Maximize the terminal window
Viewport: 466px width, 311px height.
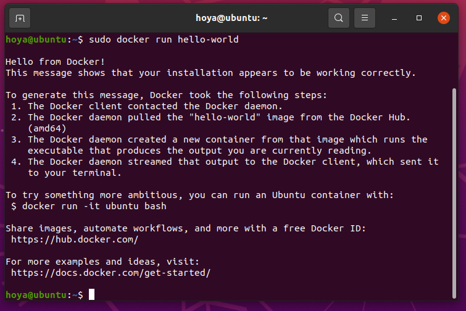pyautogui.click(x=419, y=18)
